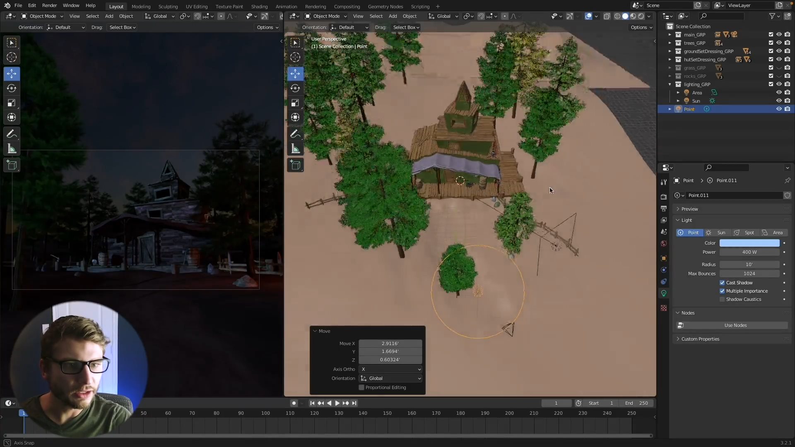
Task: Open the Render properties tab icon
Action: tap(664, 197)
